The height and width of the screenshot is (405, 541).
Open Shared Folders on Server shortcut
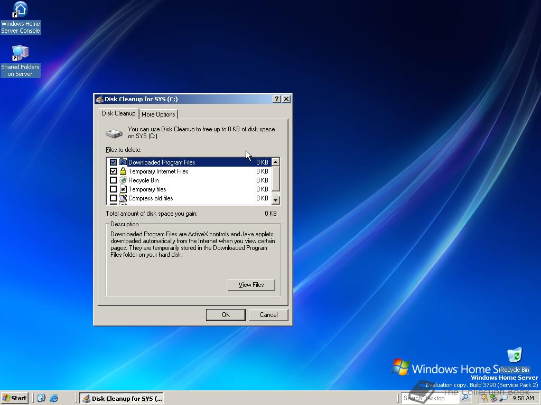[21, 61]
